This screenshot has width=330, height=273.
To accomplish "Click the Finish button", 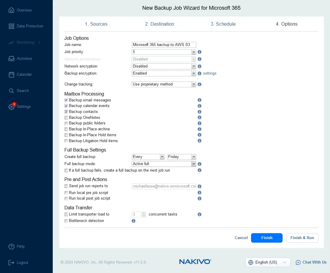I will (267, 238).
